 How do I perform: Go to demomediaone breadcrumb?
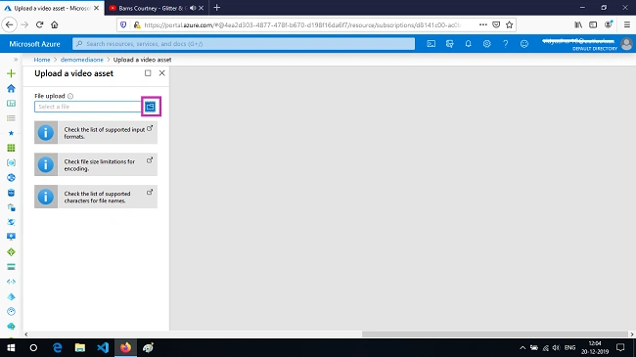coord(82,60)
